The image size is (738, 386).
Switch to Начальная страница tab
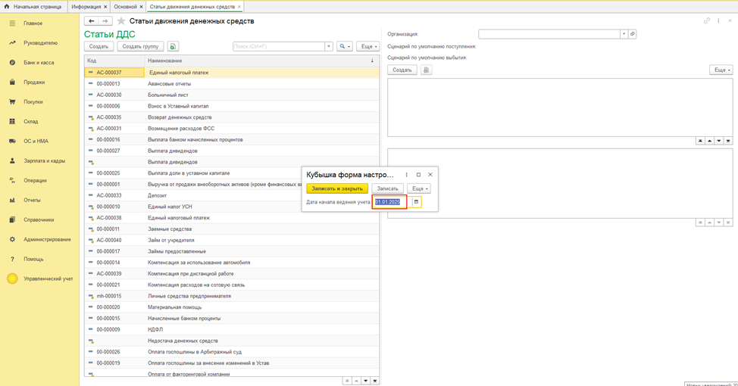pos(33,7)
